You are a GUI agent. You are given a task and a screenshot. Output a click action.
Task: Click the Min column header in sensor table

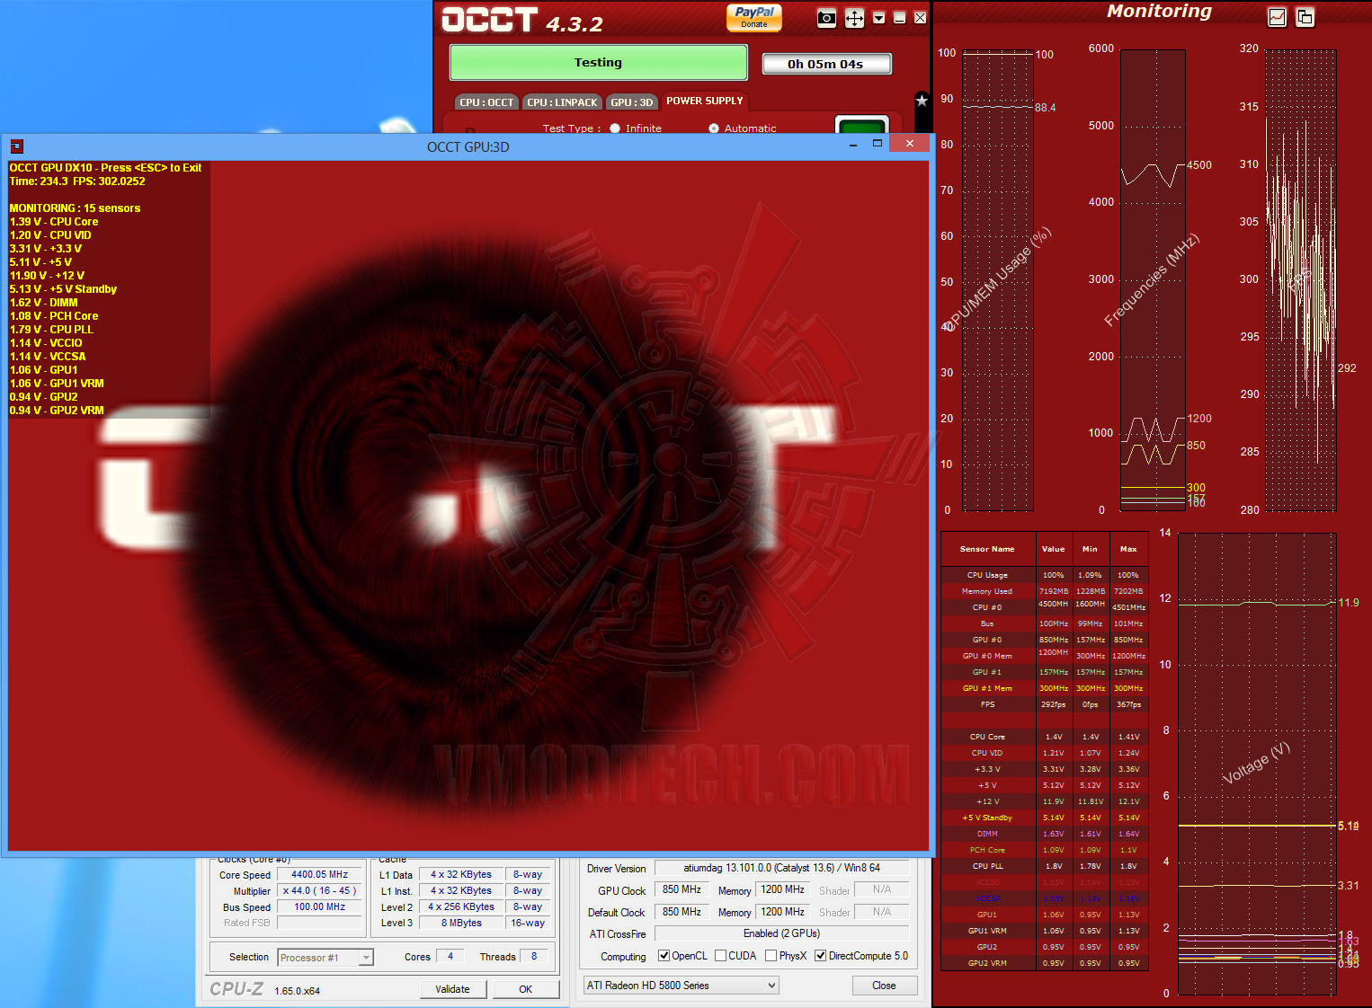point(1090,549)
